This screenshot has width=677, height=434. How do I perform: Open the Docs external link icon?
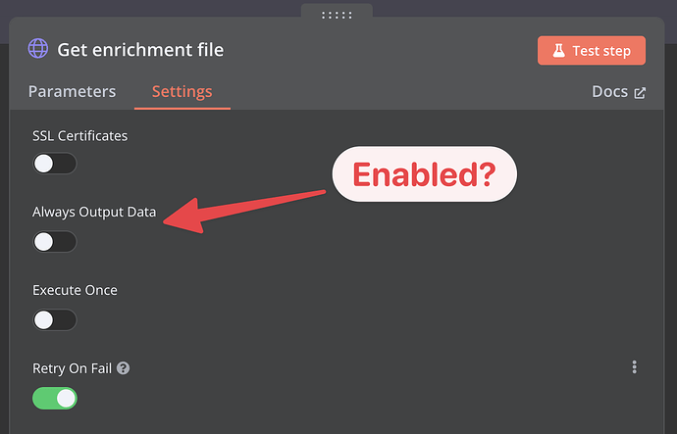coord(640,93)
